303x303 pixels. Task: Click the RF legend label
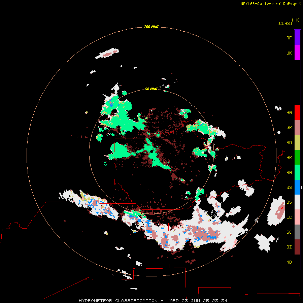coord(289,38)
